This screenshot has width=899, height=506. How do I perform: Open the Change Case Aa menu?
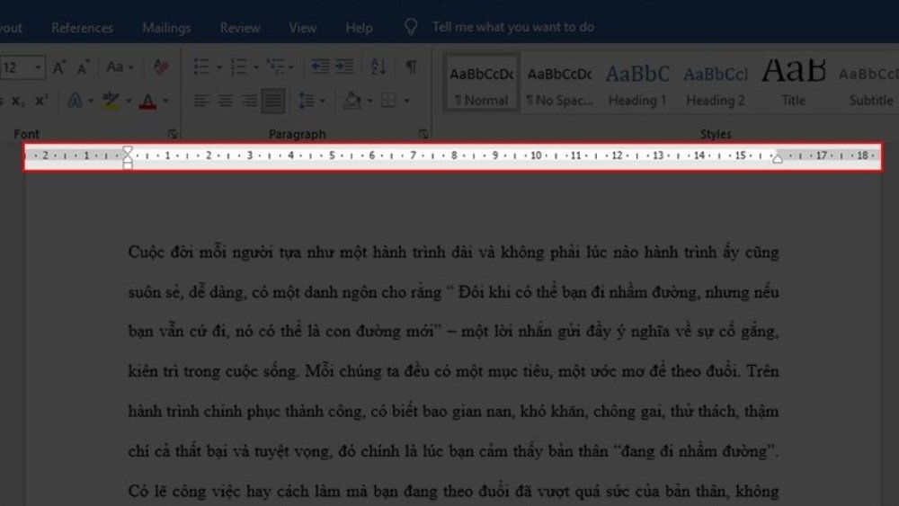[x=120, y=67]
